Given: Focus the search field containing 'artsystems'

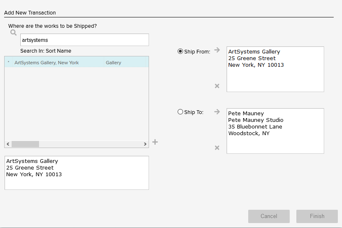Looking at the screenshot, I should tap(84, 40).
